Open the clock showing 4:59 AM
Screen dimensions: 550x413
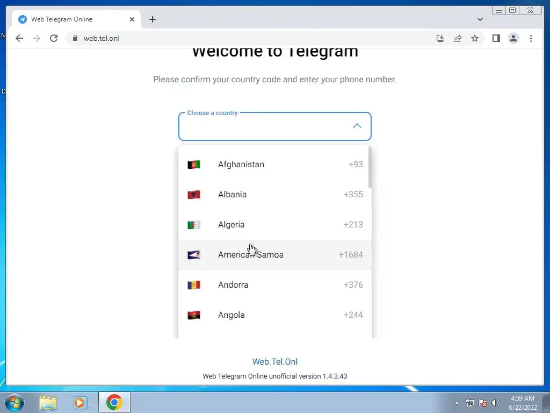[522, 403]
